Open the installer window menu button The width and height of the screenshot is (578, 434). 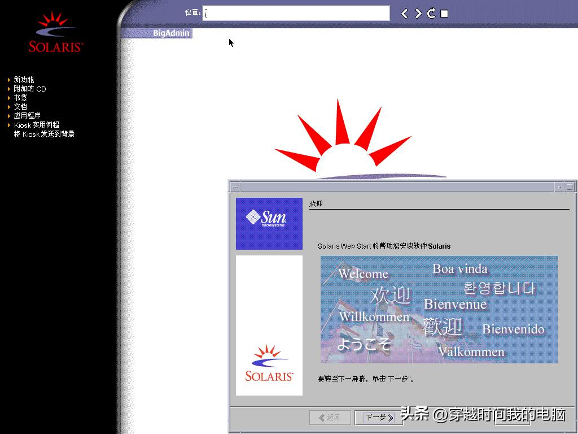tap(235, 187)
